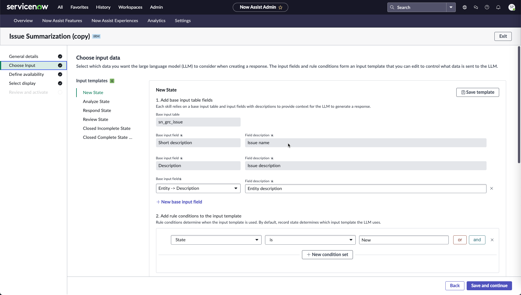Select the Review State input template
521x295 pixels.
(x=96, y=120)
